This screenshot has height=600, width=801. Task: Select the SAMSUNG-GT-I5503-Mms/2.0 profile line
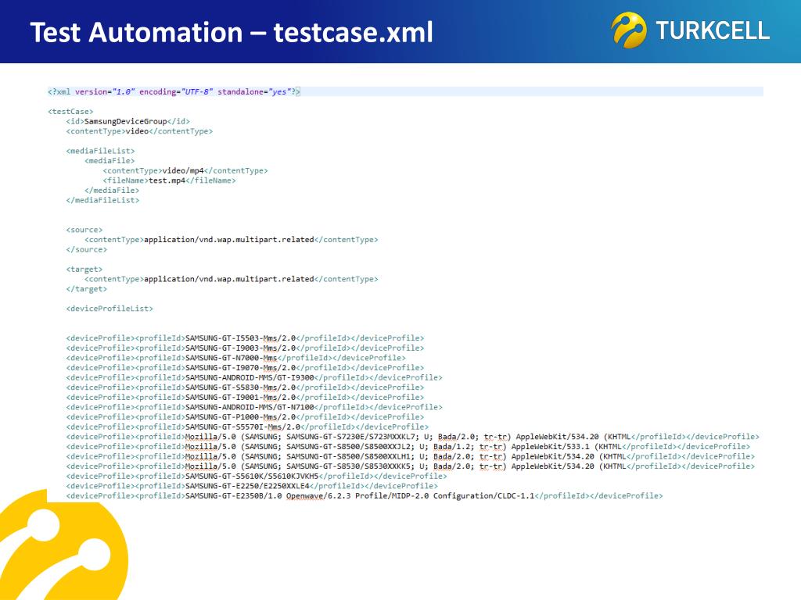click(245, 338)
